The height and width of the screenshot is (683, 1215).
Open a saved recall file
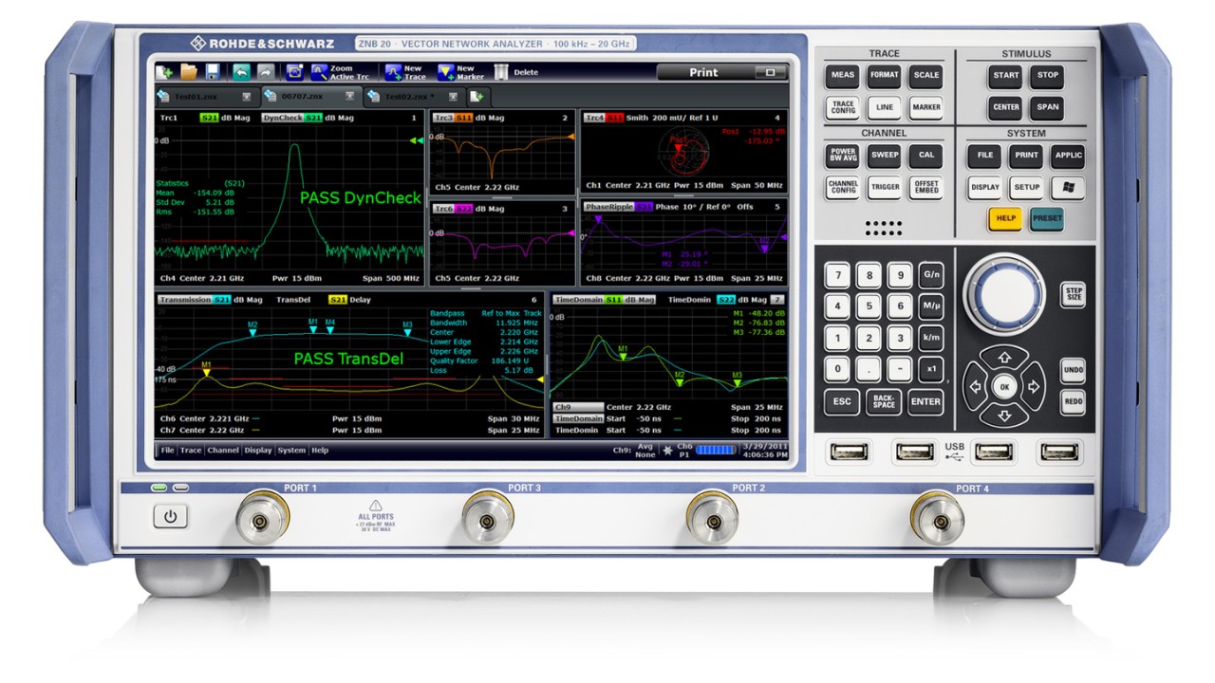(188, 71)
